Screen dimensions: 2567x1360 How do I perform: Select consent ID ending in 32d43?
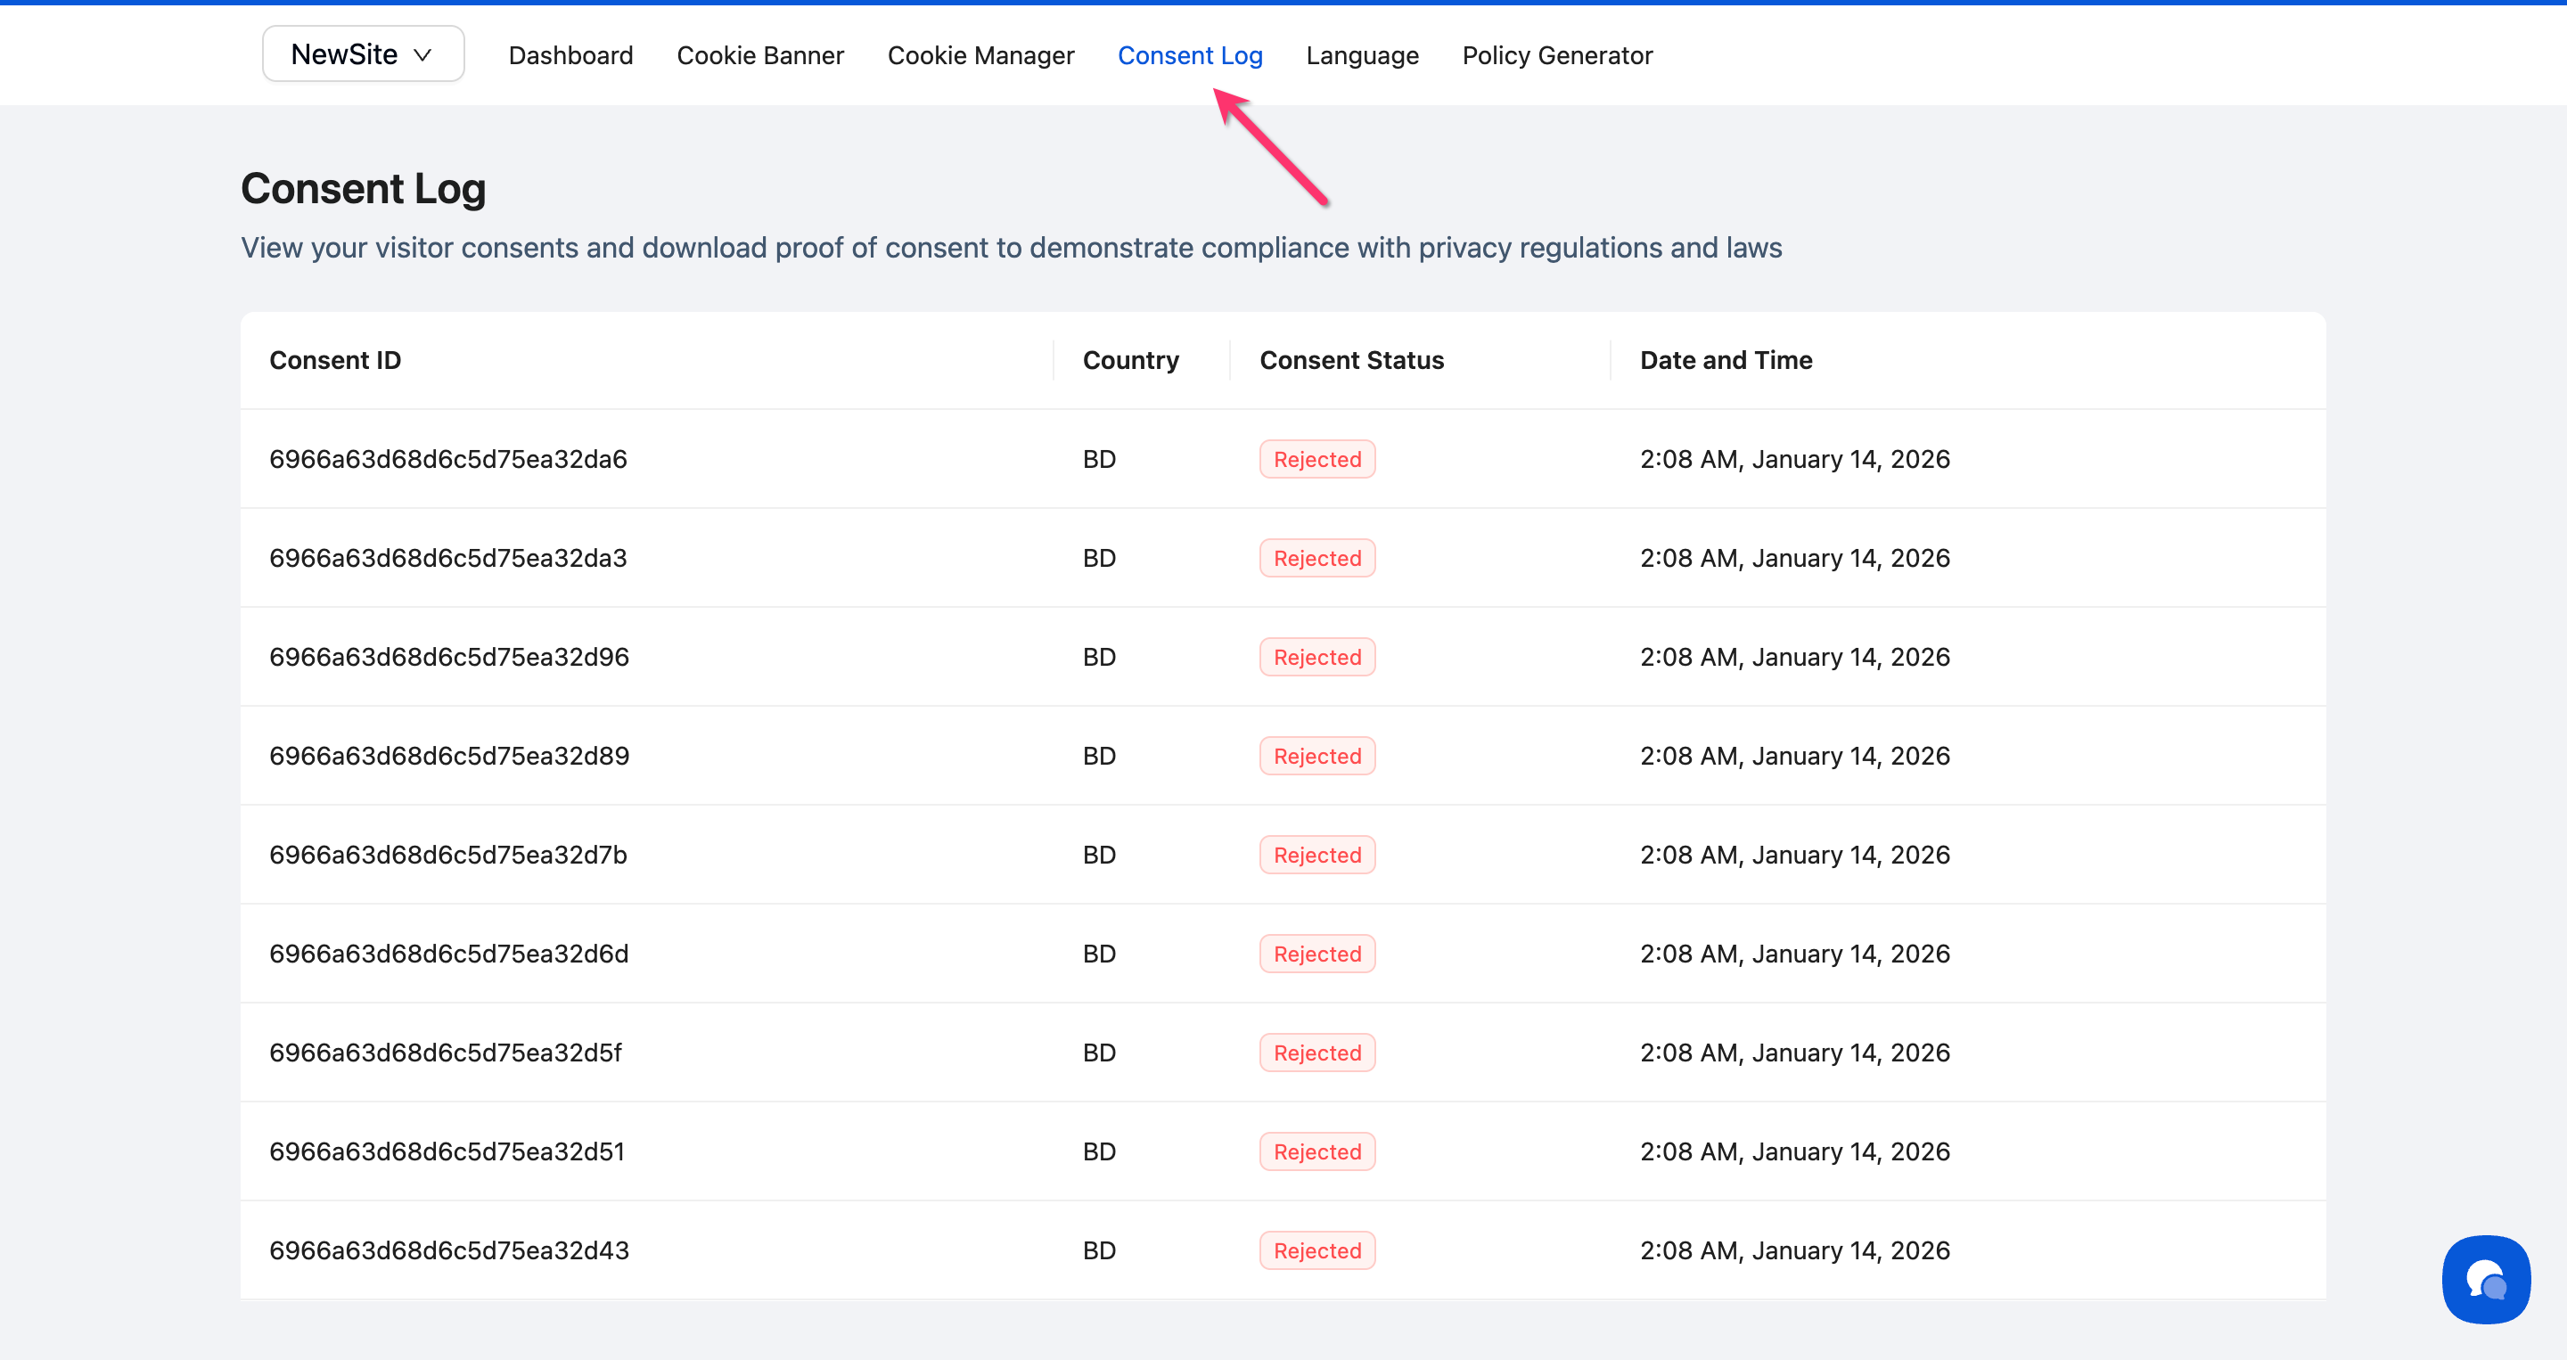tap(448, 1250)
